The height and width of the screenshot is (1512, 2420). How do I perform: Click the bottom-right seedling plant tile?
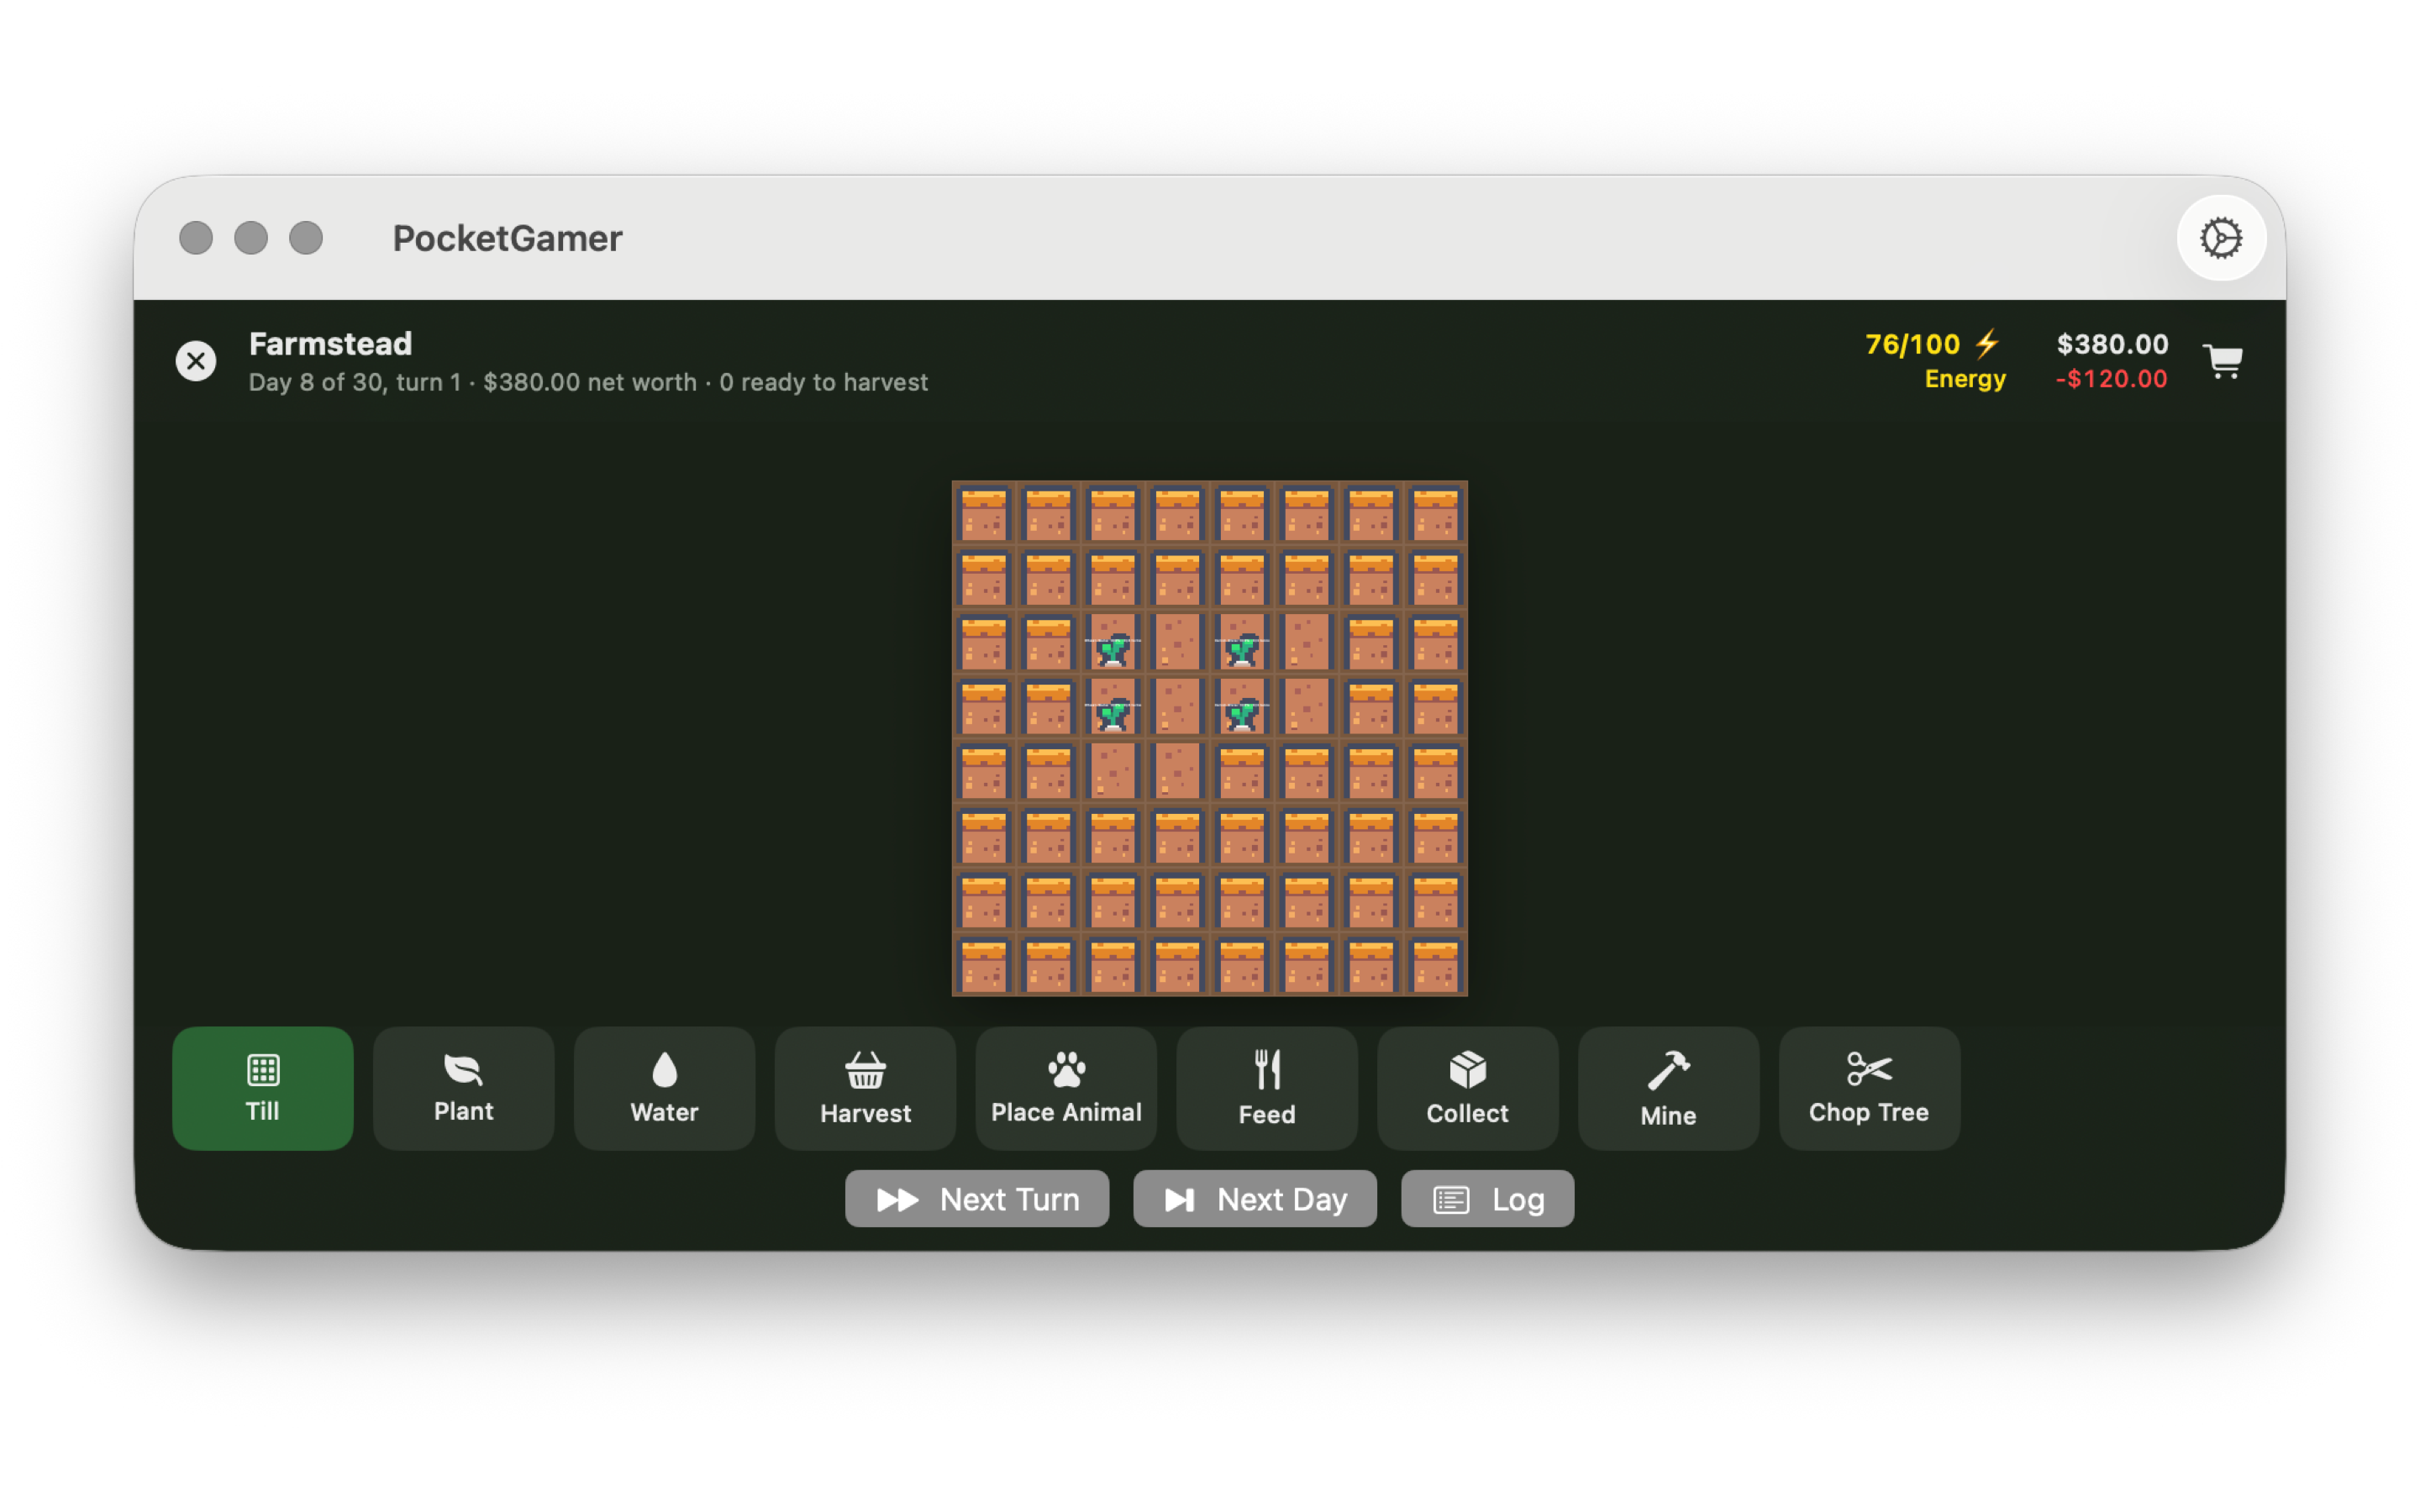(1242, 707)
